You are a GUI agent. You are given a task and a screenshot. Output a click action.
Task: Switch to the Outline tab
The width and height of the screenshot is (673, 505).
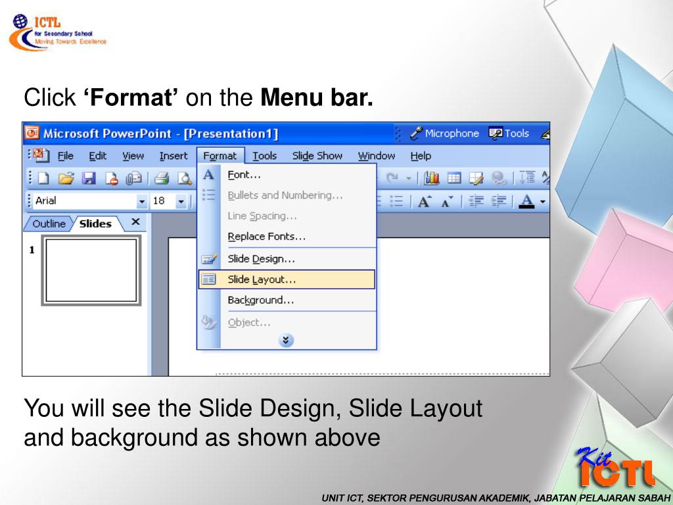[x=49, y=224]
